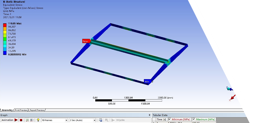Click the lightbulb icon in animation toolbar
The image size is (256, 123).
pyautogui.click(x=38, y=120)
